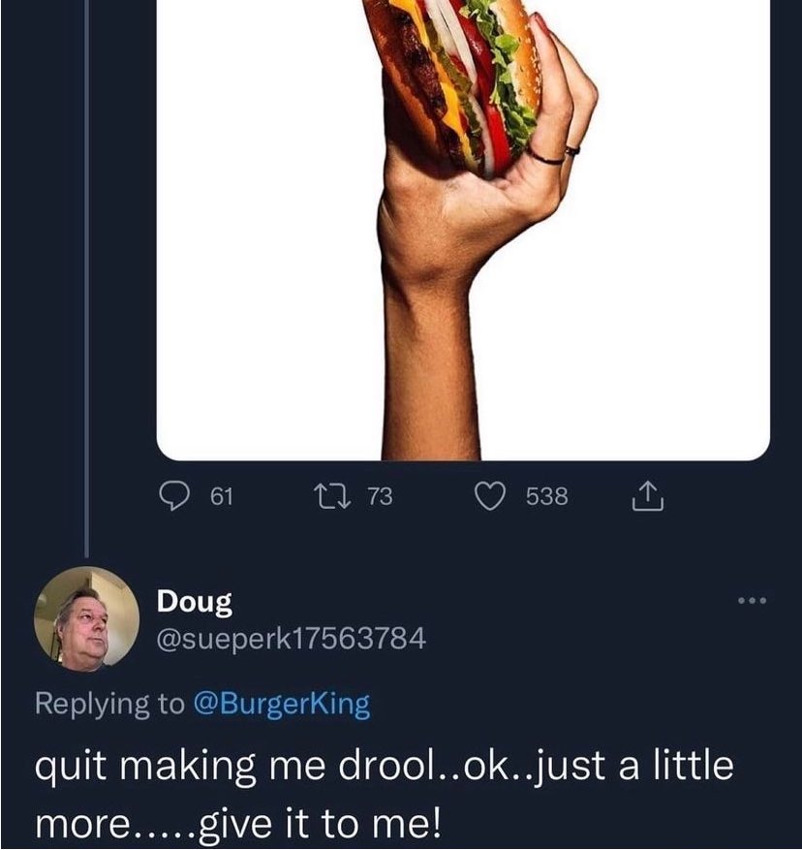The height and width of the screenshot is (850, 802).
Task: Click the reply count 61
Action: click(222, 496)
